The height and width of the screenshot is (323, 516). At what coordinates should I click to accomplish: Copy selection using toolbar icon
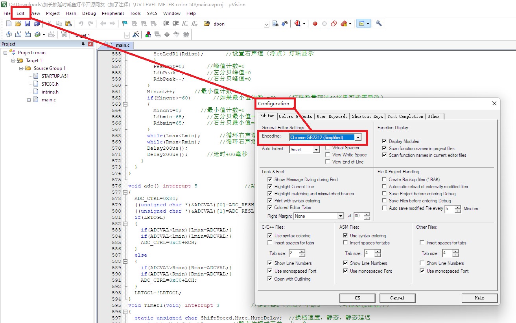coord(59,24)
